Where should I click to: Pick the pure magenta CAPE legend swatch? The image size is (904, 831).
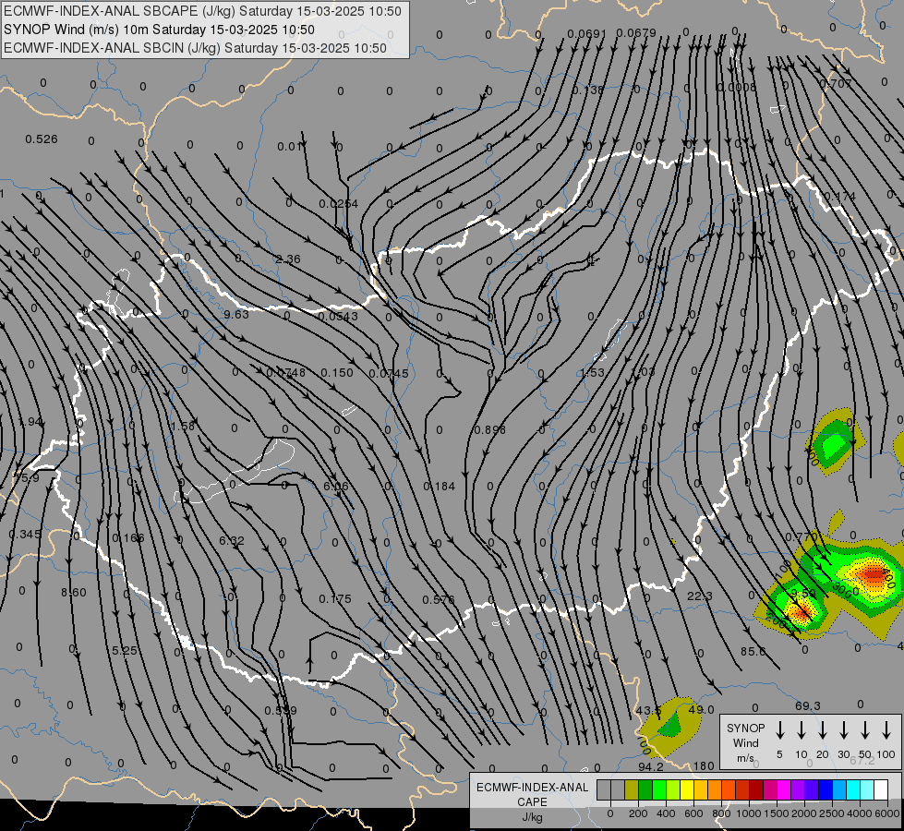pos(784,790)
